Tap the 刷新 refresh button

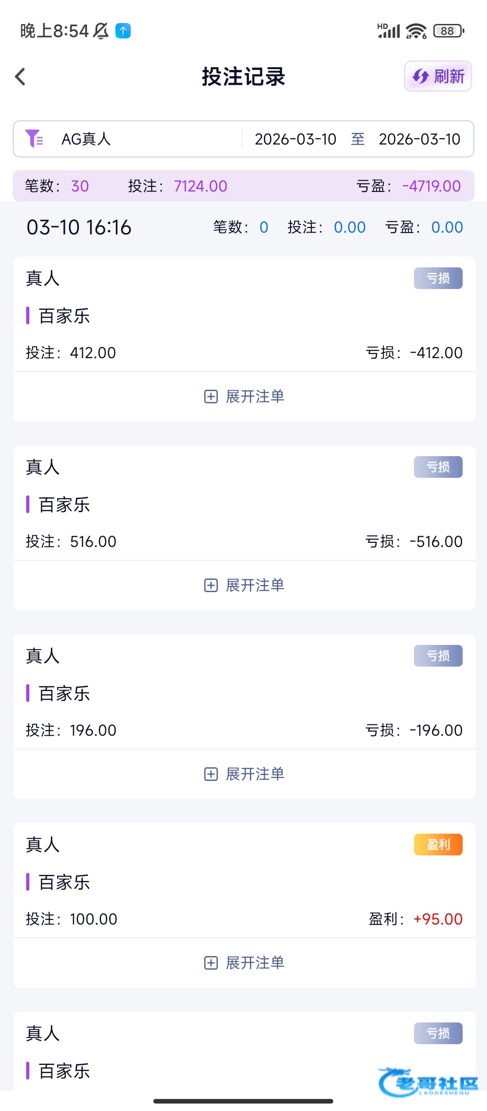[438, 76]
